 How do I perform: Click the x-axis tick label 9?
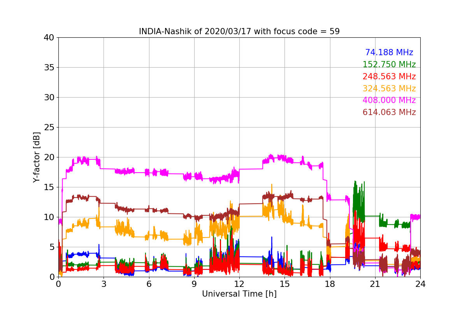pyautogui.click(x=194, y=284)
